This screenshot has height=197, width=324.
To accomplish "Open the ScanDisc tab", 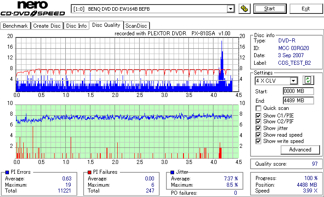I will point(136,26).
